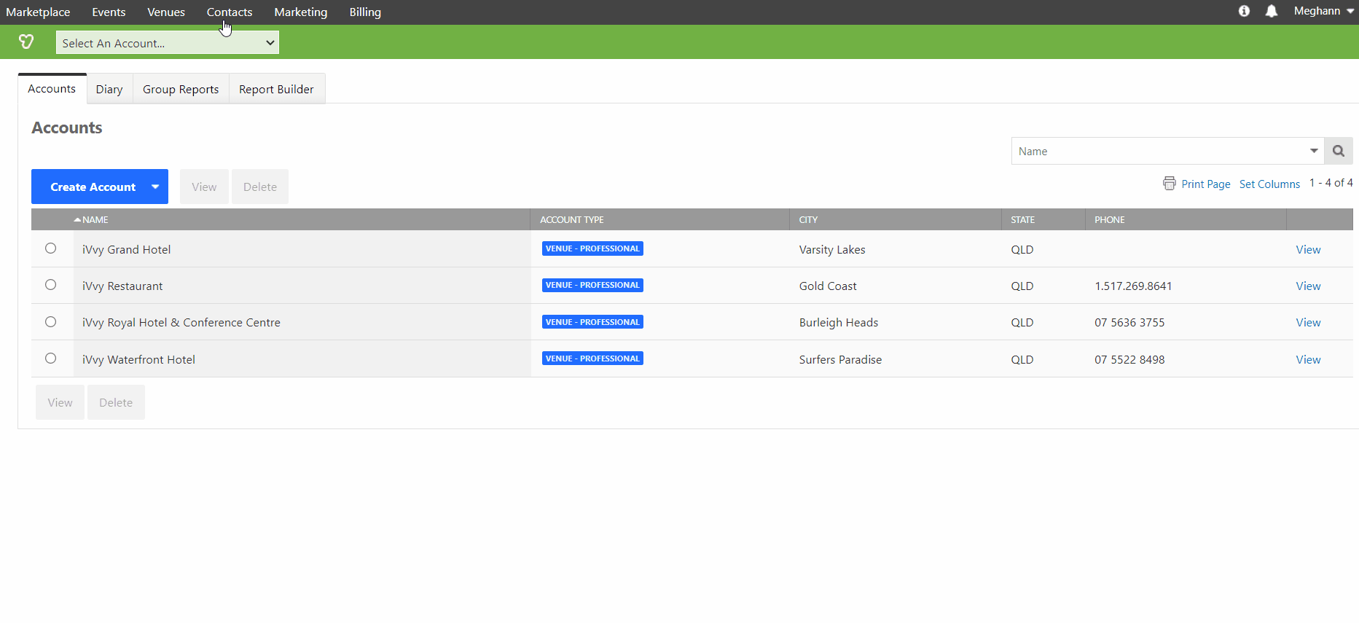The image size is (1359, 623).
Task: Click the Gold Coast city cell
Action: 828,286
